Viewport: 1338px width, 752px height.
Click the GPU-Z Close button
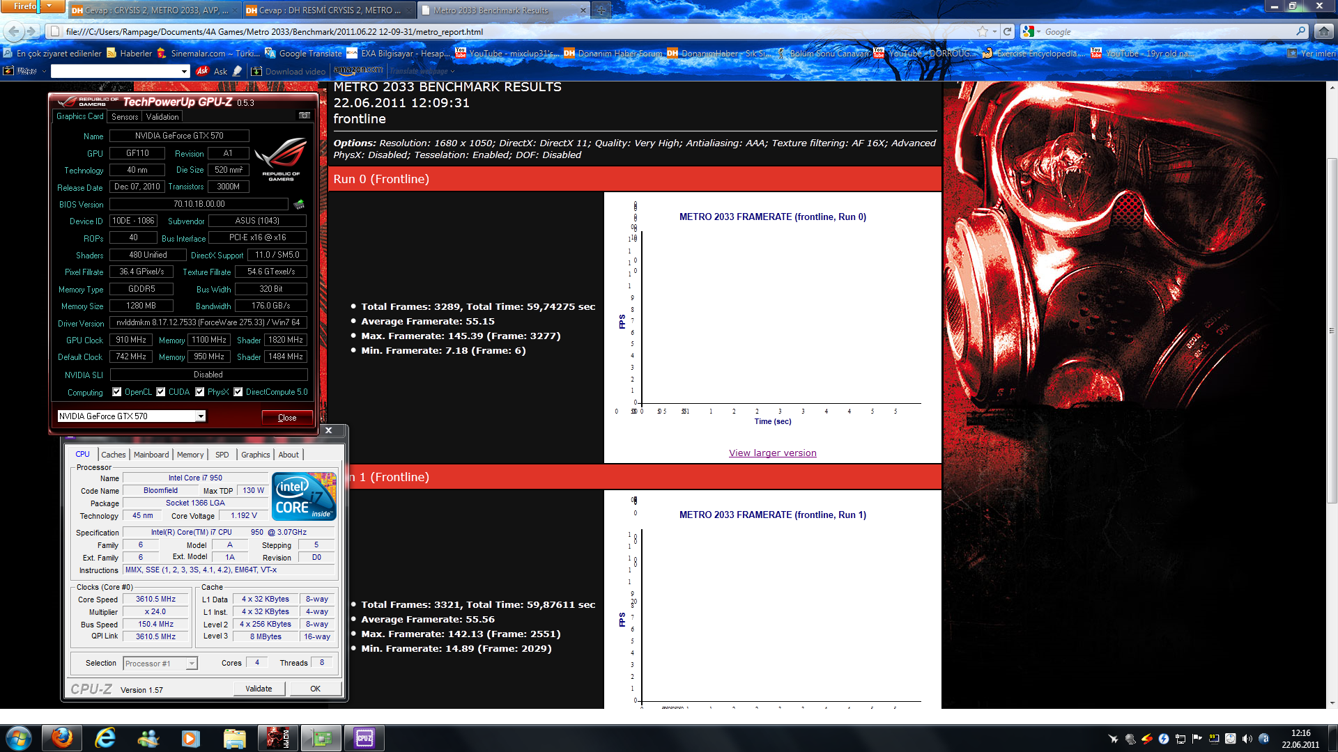pyautogui.click(x=287, y=417)
